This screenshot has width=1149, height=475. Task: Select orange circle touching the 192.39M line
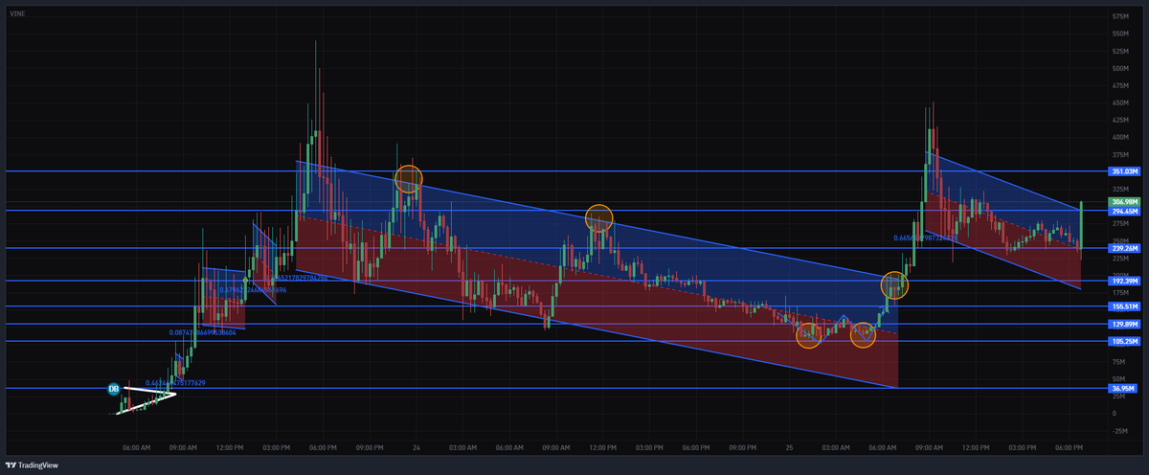[894, 284]
